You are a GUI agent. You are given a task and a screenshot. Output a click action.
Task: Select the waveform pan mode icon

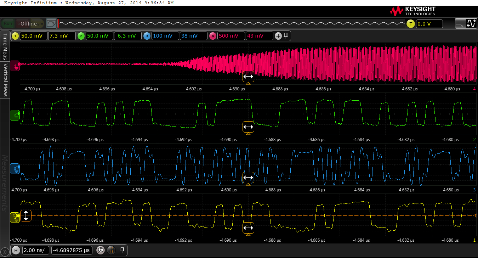pos(471,24)
